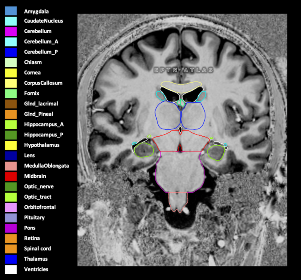Click the Ventricles white swatch
Viewport: 301px width, 280px height.
point(11,269)
